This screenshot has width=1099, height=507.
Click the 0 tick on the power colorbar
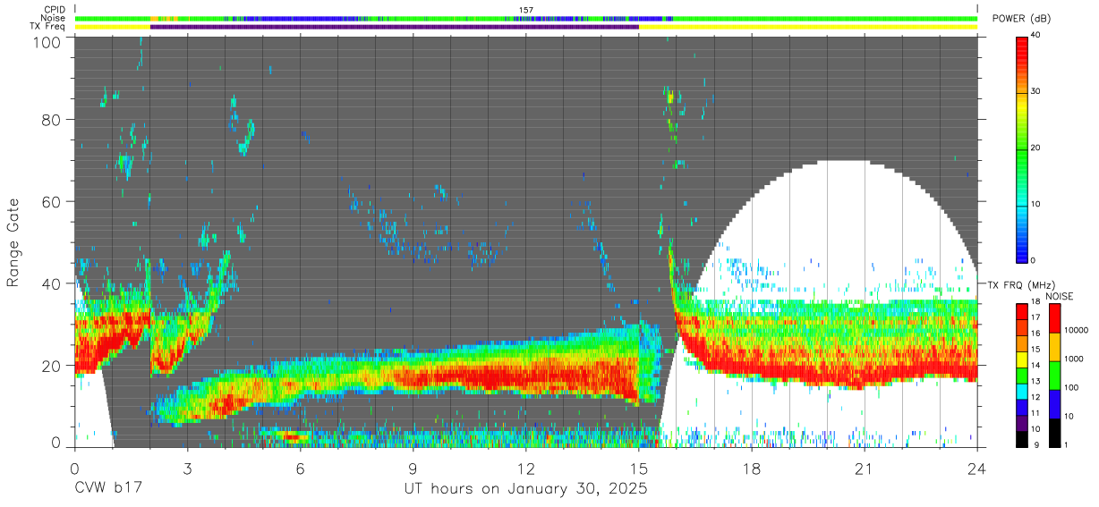coord(1035,261)
